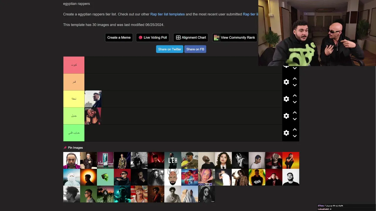The height and width of the screenshot is (211, 376).
Task: Select the braided man in pink jacket thumbnail
Action: 72,160
